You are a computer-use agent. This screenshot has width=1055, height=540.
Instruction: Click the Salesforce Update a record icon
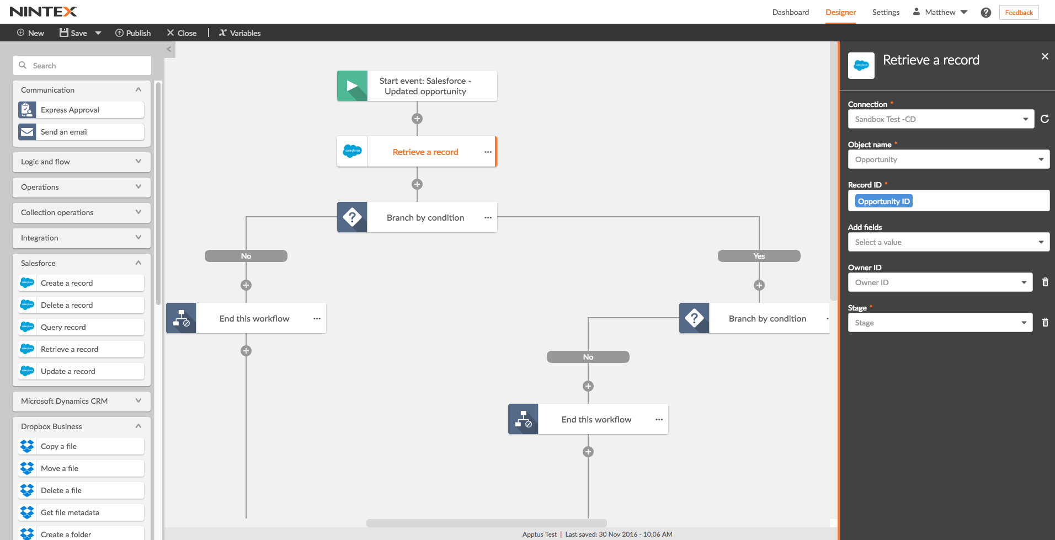tap(27, 371)
